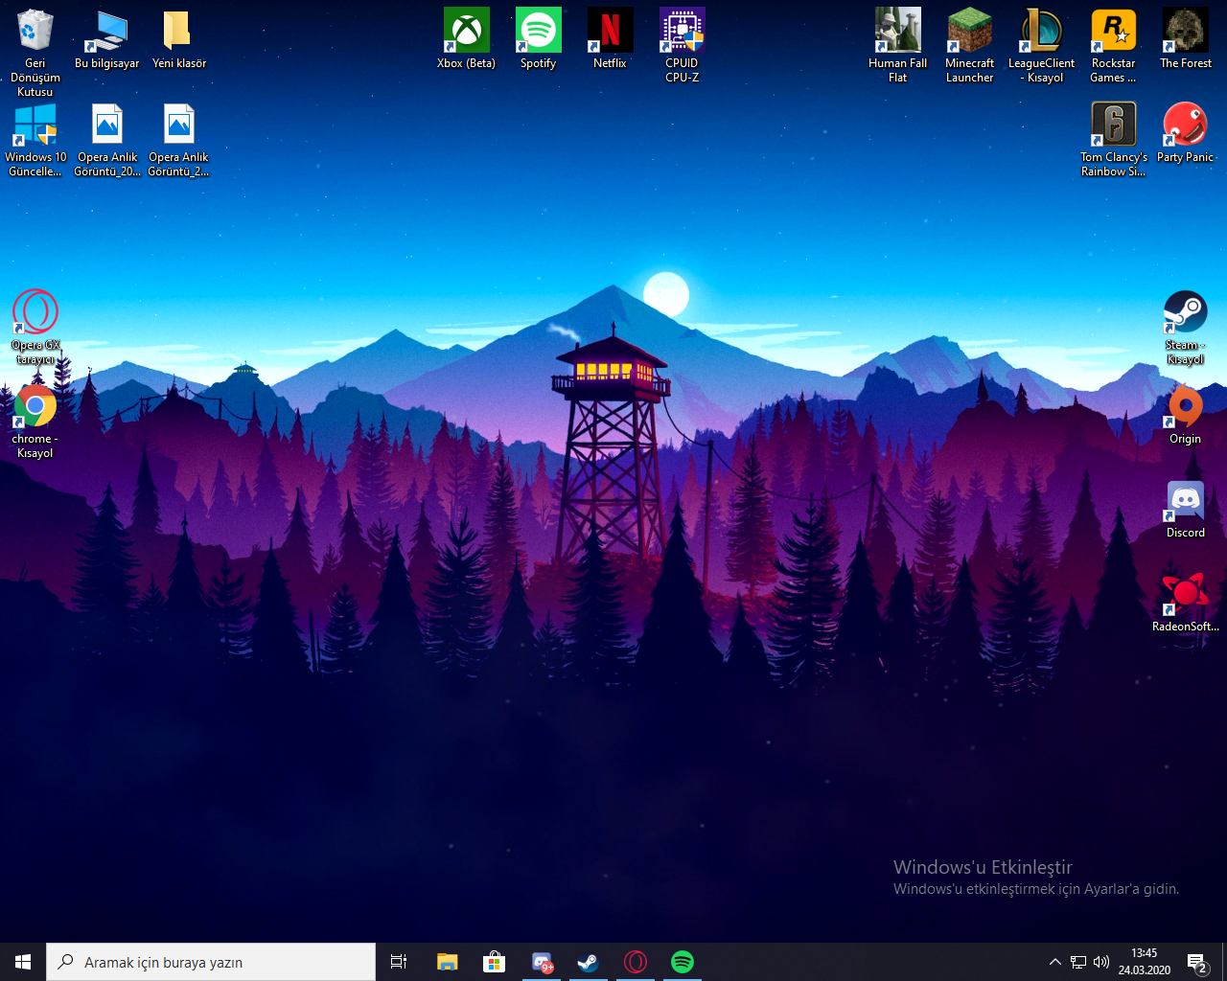This screenshot has height=981, width=1227.
Task: Select the RadeonSoftware desktop shortcut
Action: coord(1186,603)
